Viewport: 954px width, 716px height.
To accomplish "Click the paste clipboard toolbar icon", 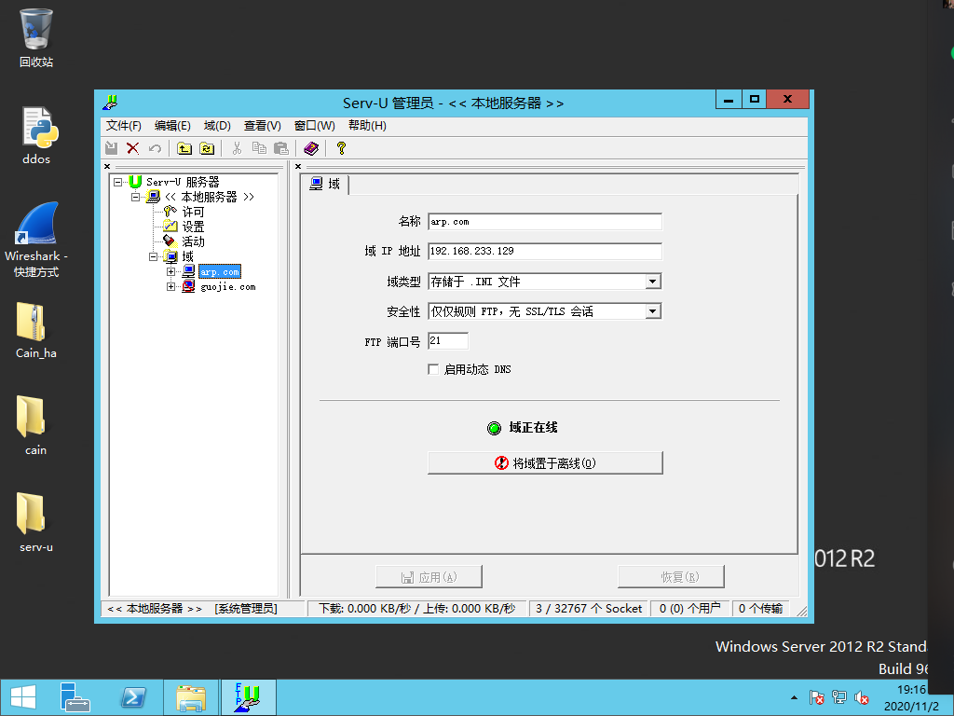I will pos(281,148).
